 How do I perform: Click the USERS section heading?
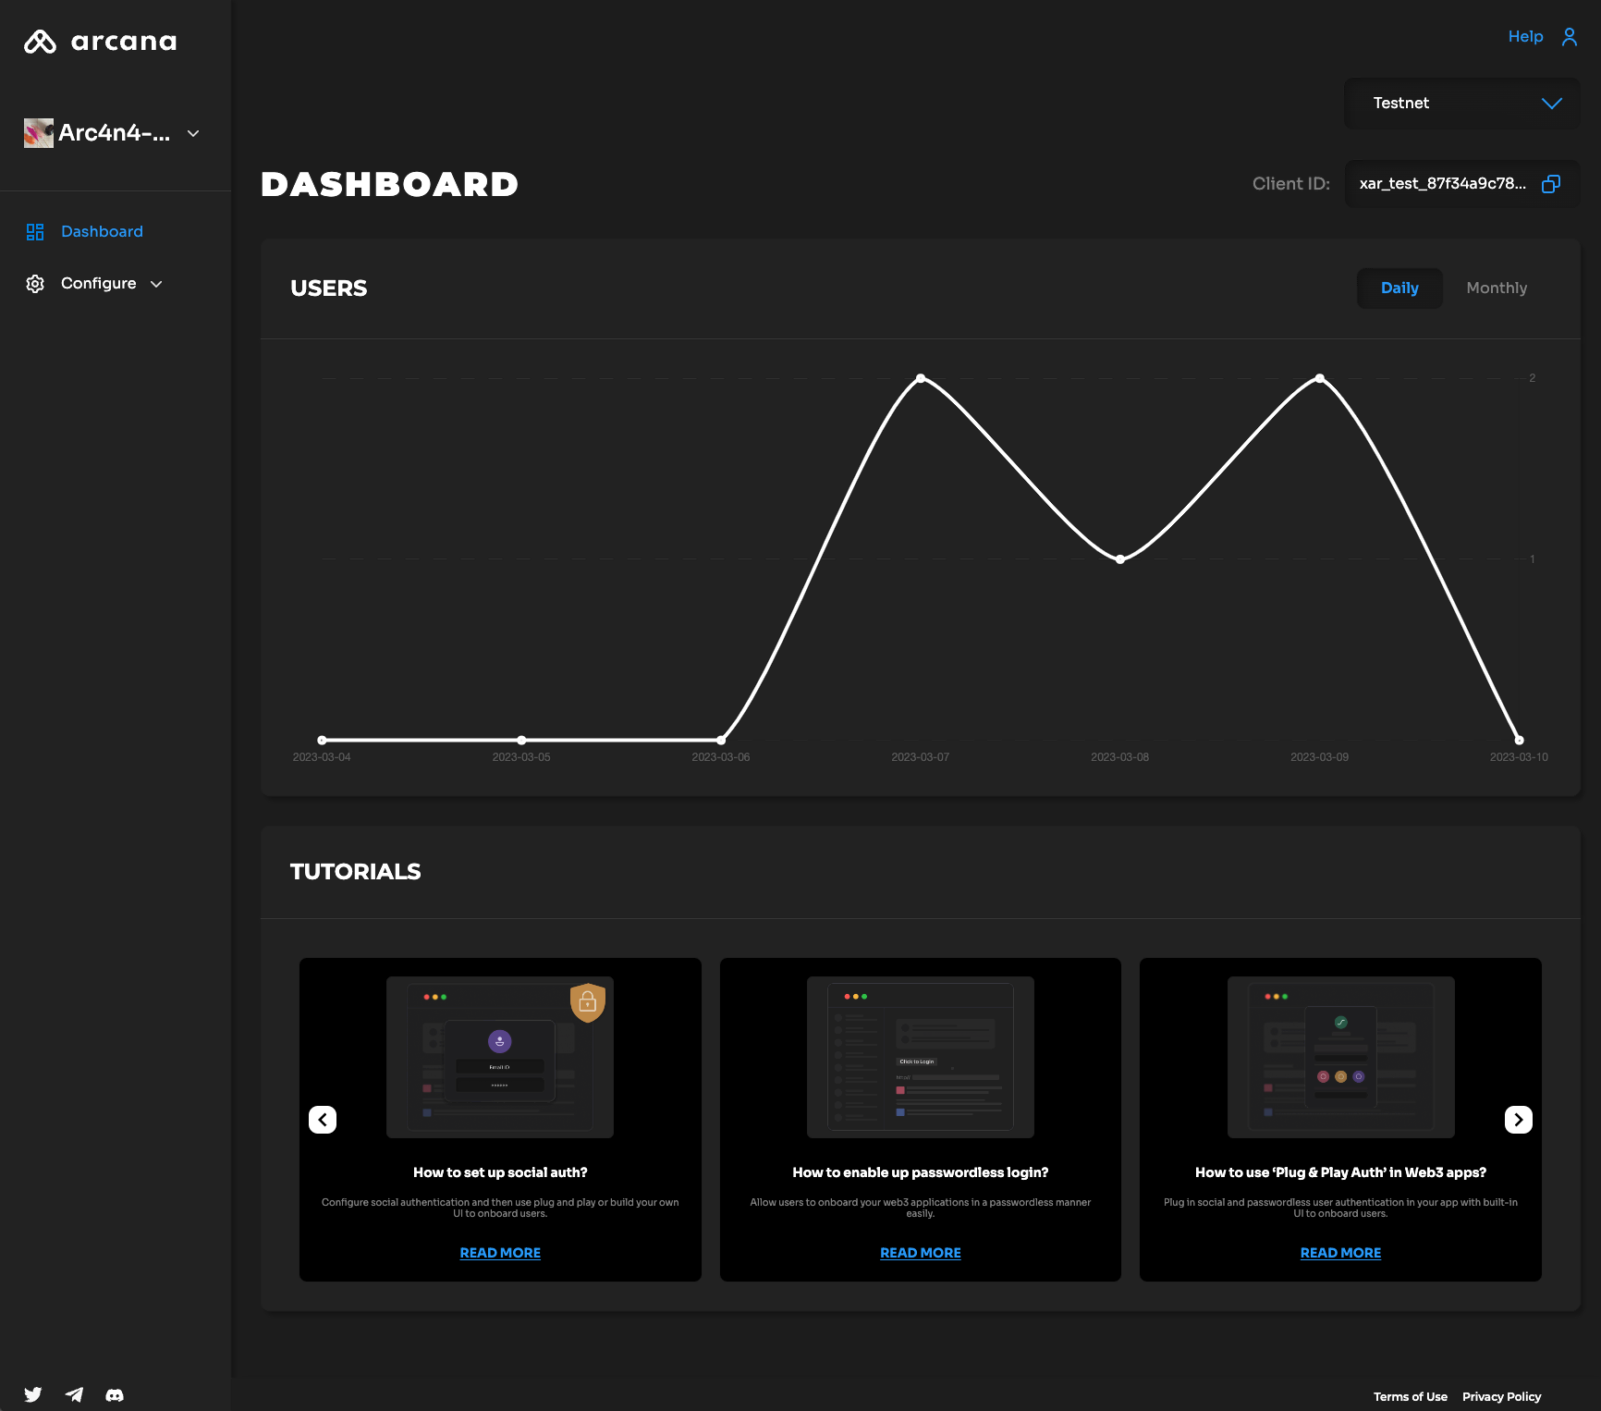tap(329, 288)
